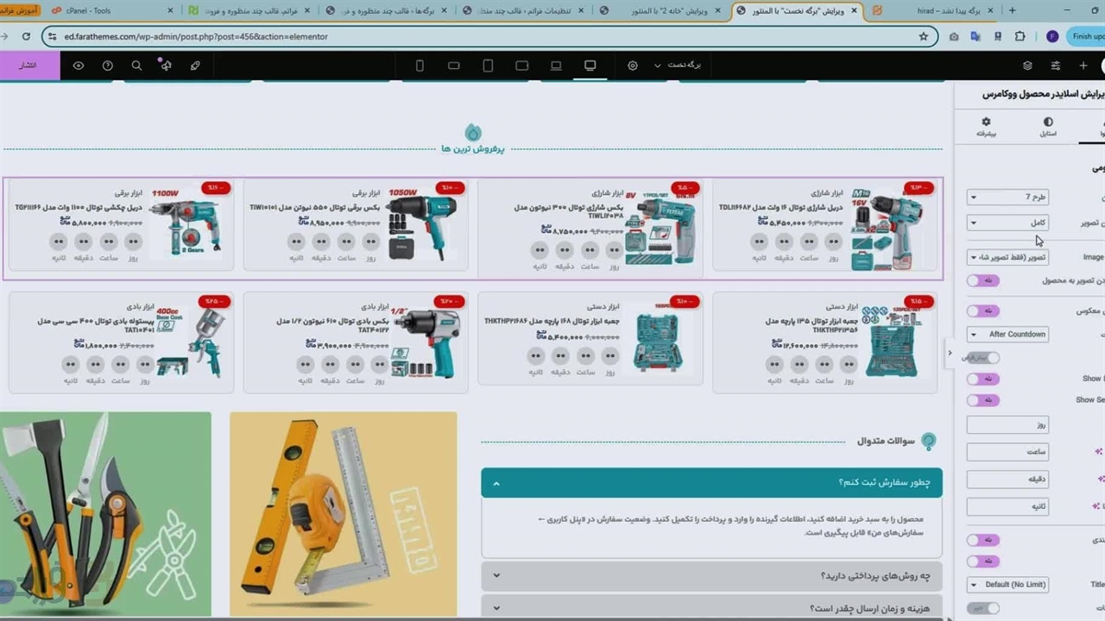Toggle the switch above After Countdown dropdown
The height and width of the screenshot is (621, 1105).
982,310
